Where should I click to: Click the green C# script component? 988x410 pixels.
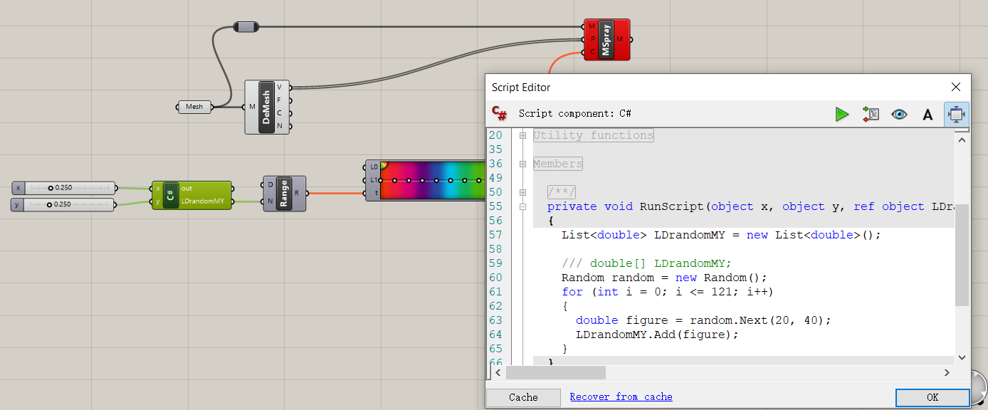coord(171,195)
